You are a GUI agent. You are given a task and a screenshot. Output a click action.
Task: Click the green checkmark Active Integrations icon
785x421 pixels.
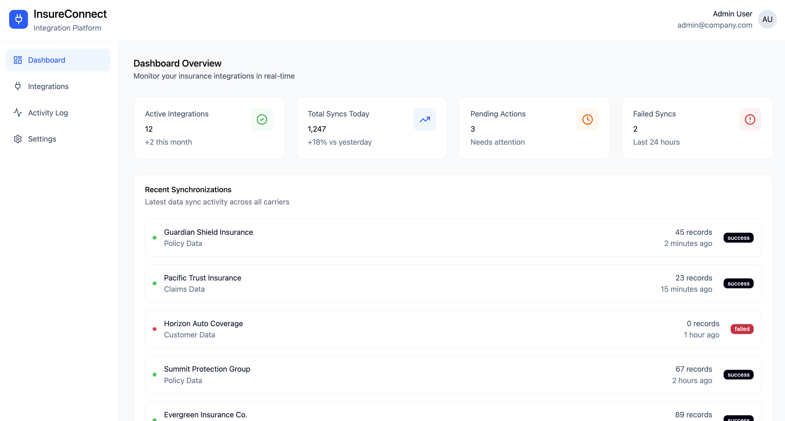[262, 119]
